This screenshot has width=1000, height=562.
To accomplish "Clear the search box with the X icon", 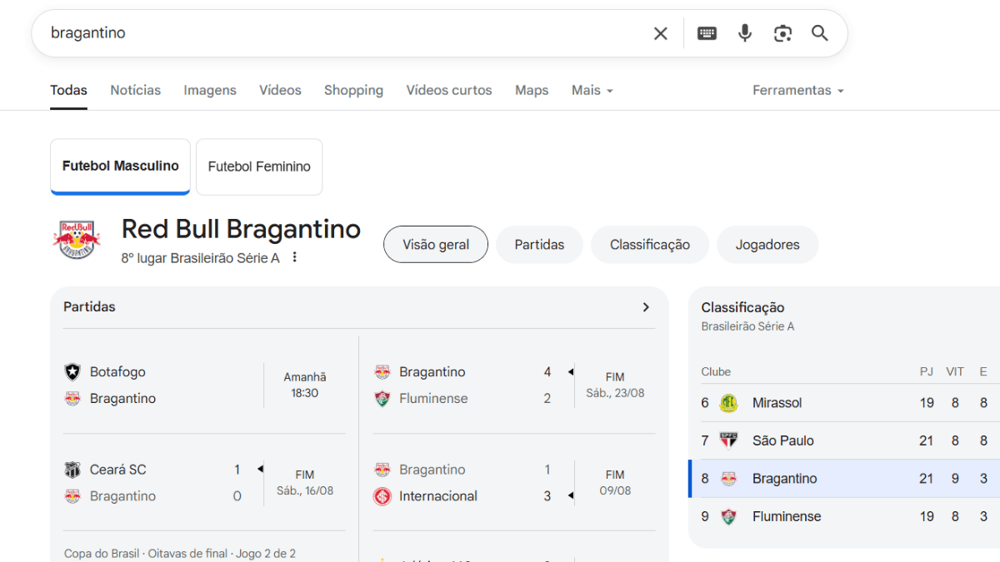I will (660, 33).
